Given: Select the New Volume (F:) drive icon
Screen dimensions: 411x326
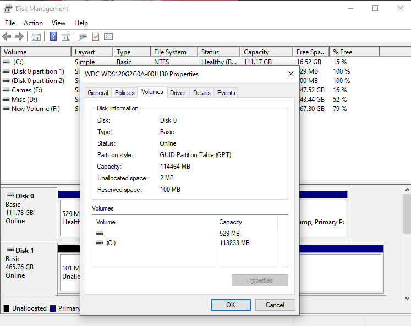Looking at the screenshot, I should click(x=6, y=109).
